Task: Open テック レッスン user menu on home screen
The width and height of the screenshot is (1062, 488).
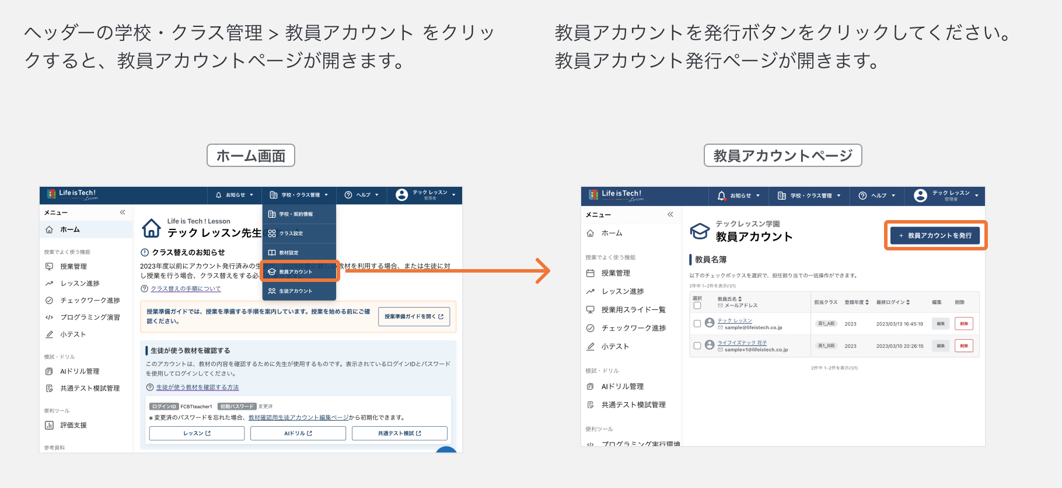Action: [426, 195]
